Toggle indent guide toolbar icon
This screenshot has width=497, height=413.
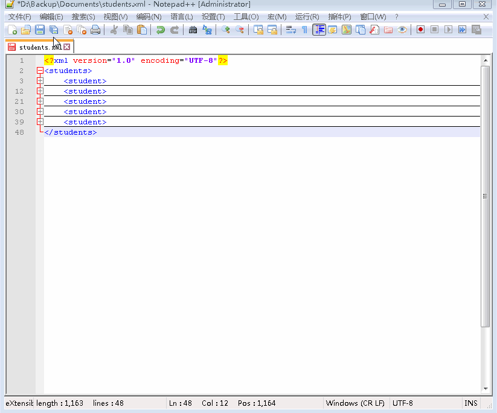click(x=319, y=30)
